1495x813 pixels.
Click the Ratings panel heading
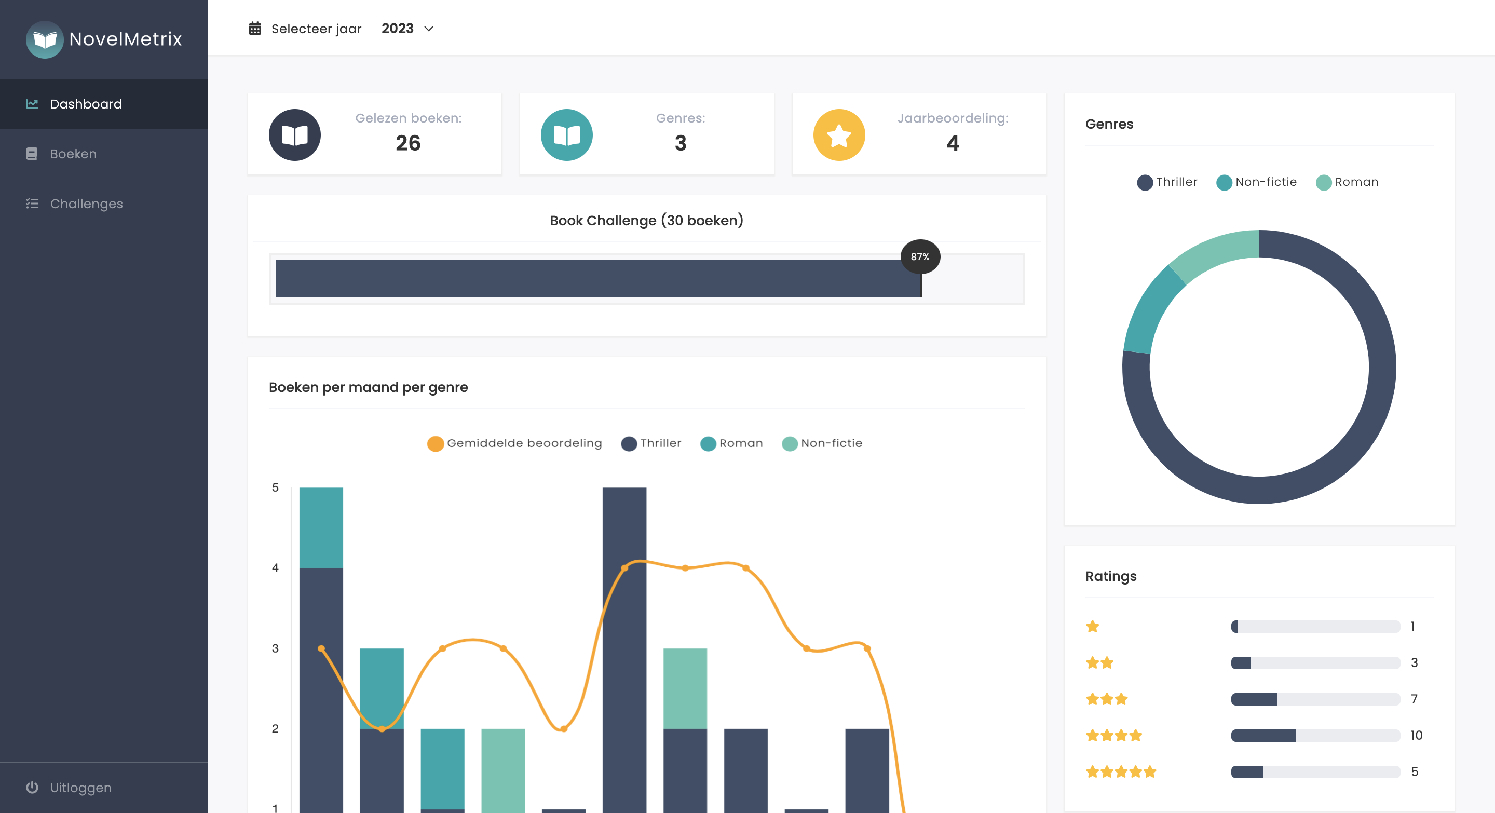pos(1111,576)
